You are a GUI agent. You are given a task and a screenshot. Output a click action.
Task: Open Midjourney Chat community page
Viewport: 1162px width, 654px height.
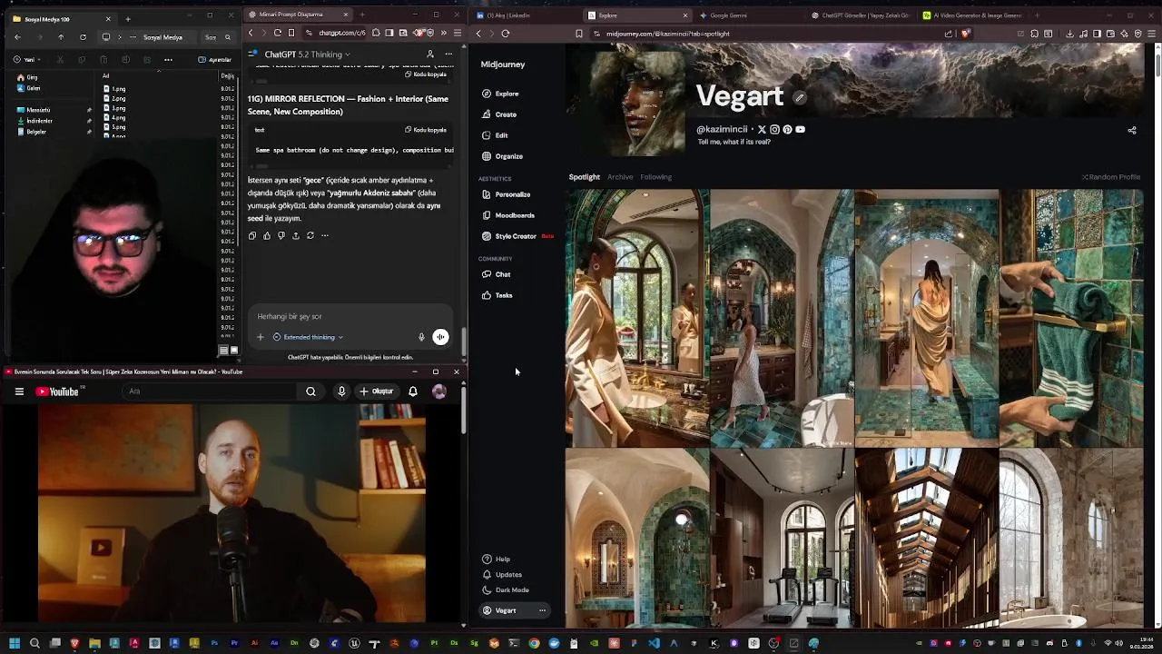(497, 274)
